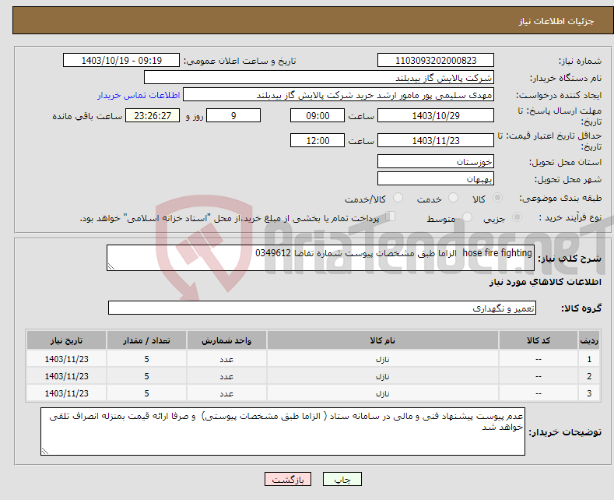Click the resize handle of buyer notes box
The height and width of the screenshot is (500, 614).
[45, 451]
